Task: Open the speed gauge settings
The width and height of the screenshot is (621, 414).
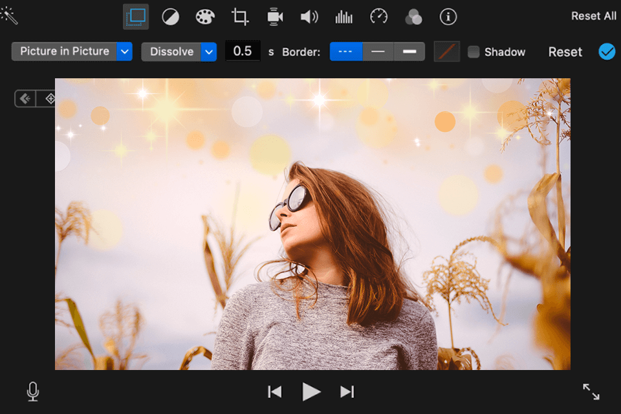Action: (378, 17)
